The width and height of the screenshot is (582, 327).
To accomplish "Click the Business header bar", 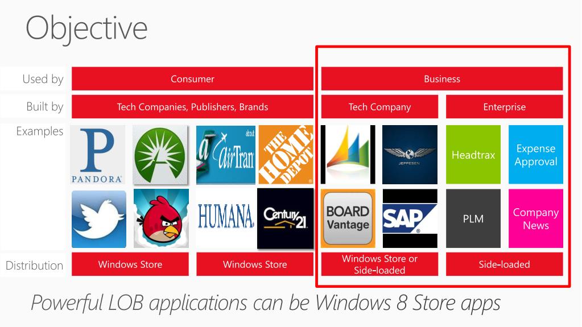I will click(442, 78).
